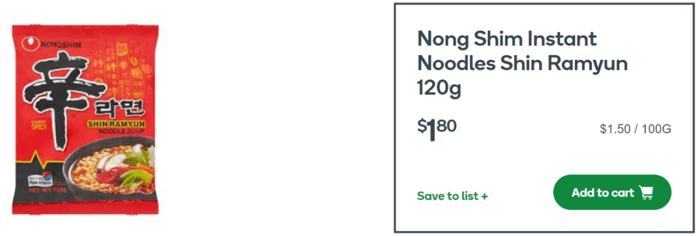Viewport: 697px width, 236px height.
Task: Click the 'Add to cart' text label
Action: point(602,192)
